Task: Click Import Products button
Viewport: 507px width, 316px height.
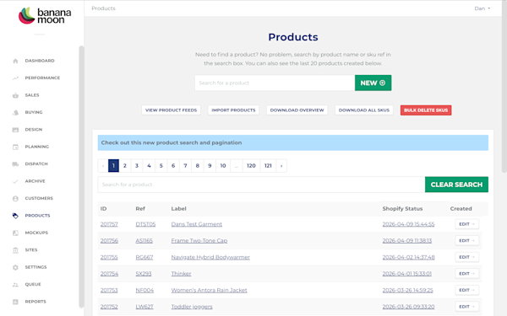Action: point(233,110)
